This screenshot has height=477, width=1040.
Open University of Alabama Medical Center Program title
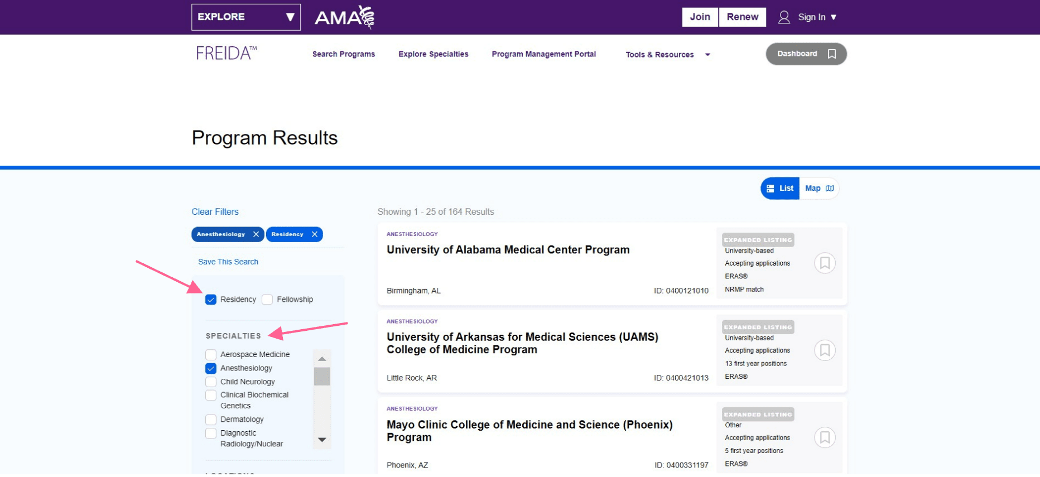pyautogui.click(x=508, y=250)
